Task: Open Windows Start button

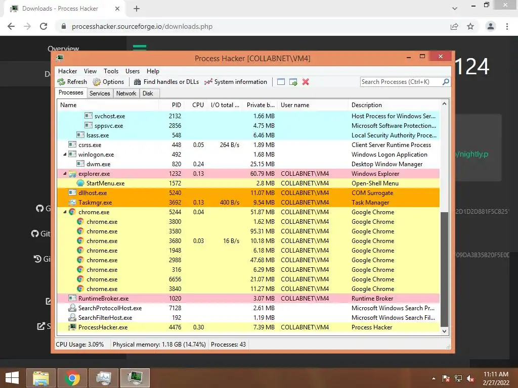Action: tap(12, 378)
